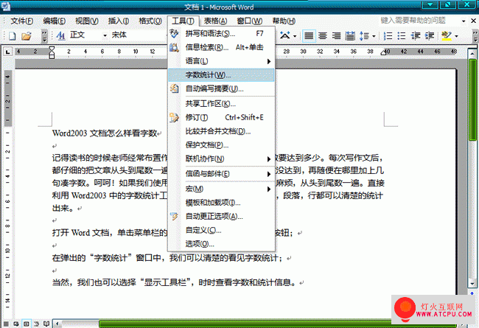The image size is (479, 328).
Task: Show more Formatting toolbar options at right end
Action: click(x=475, y=36)
